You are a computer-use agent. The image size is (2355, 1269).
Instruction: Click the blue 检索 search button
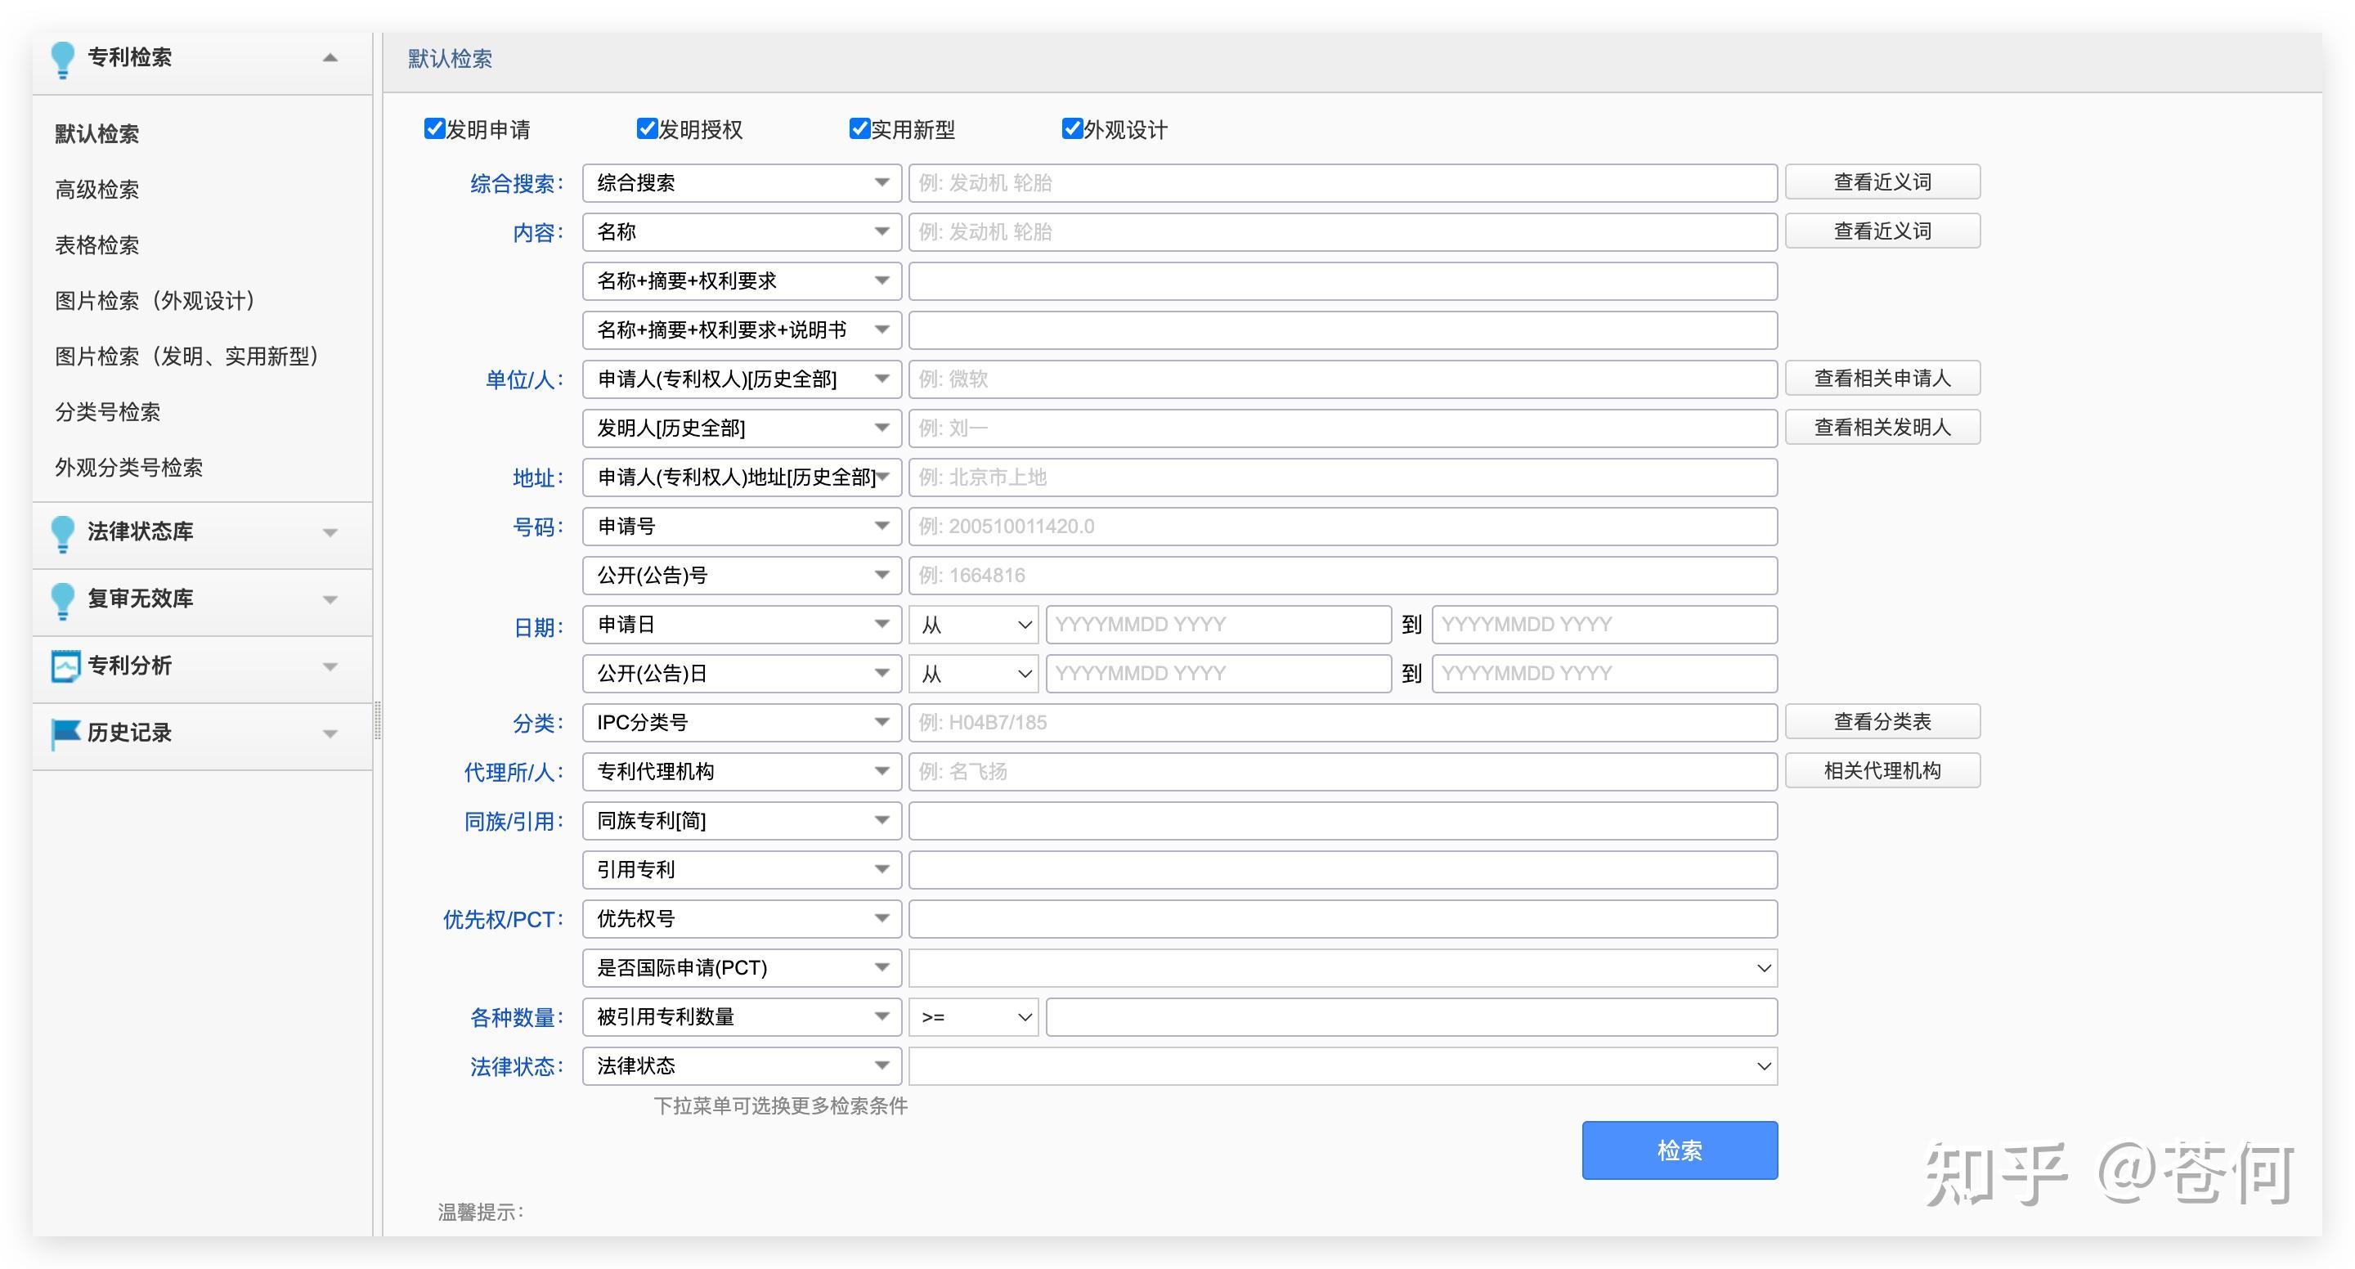pyautogui.click(x=1679, y=1151)
